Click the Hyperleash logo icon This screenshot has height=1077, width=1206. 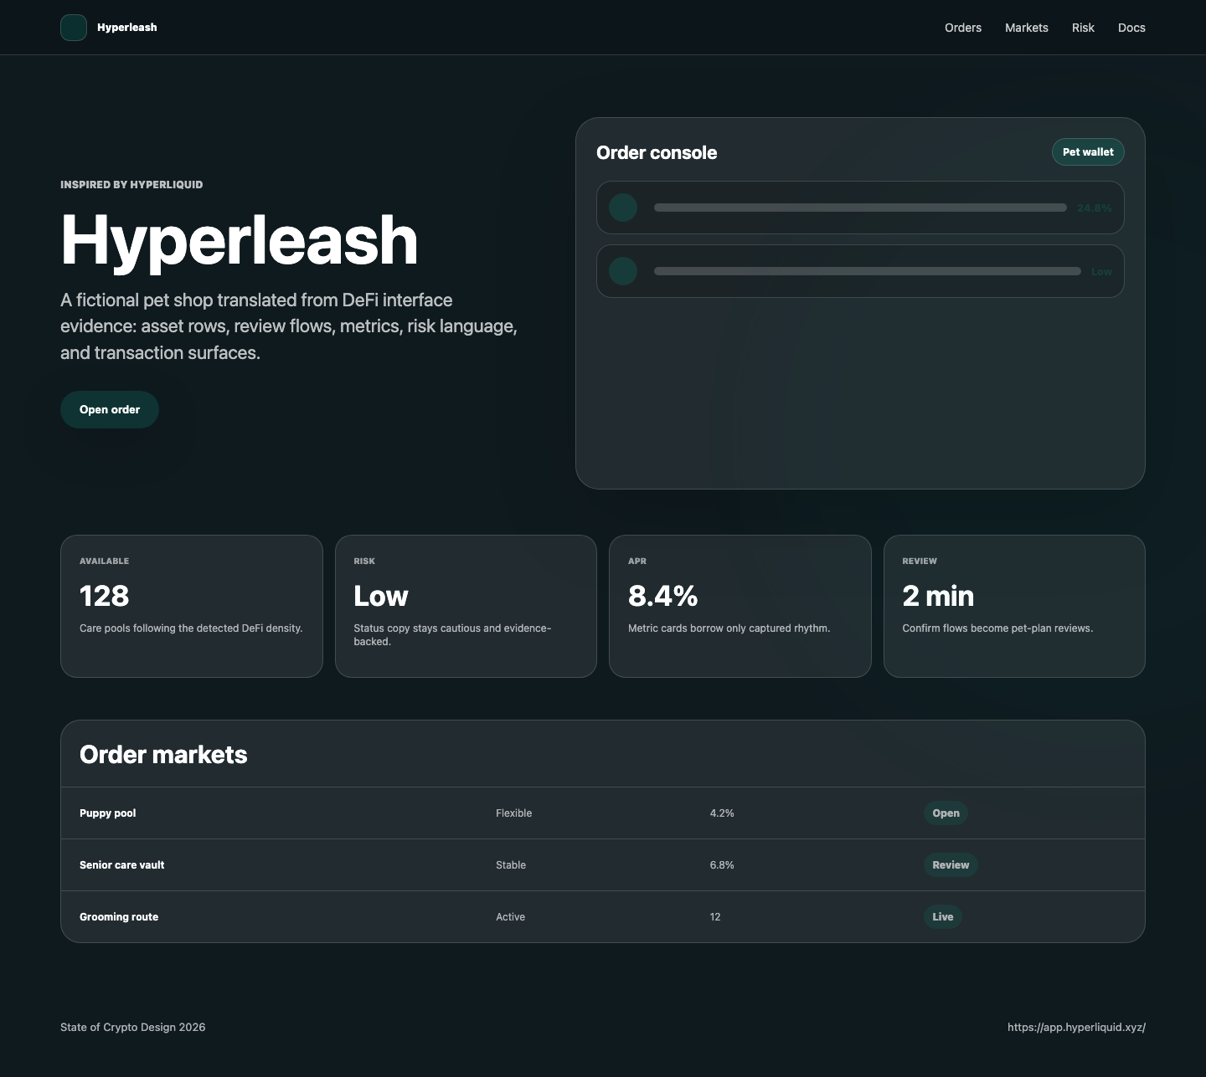[74, 28]
